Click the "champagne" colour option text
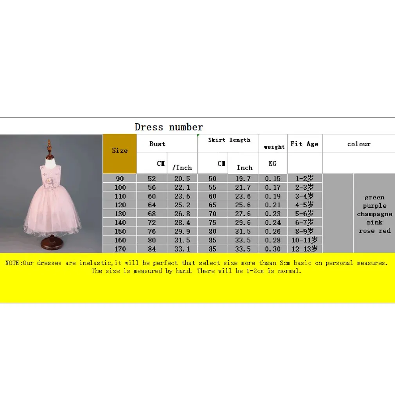Image resolution: width=395 pixels, height=395 pixels. (374, 214)
